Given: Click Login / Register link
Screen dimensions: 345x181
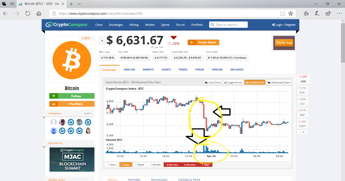Looking at the screenshot, I should (x=284, y=25).
